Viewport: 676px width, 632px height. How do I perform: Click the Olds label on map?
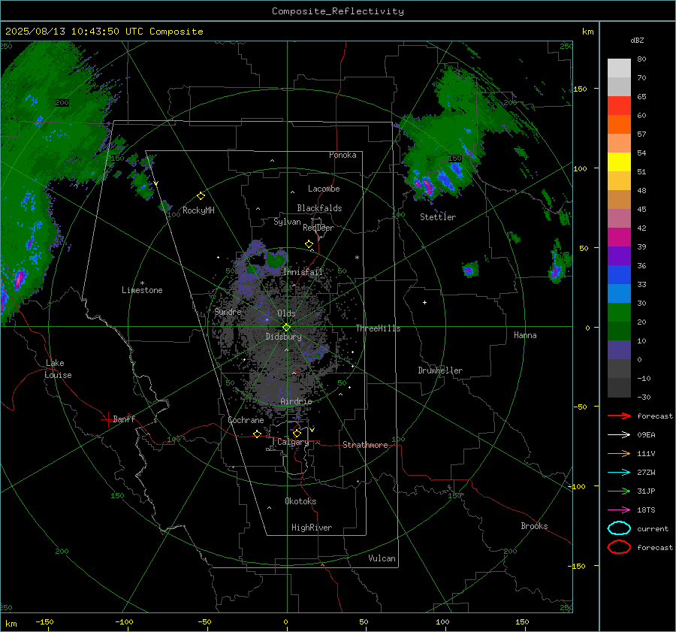286,313
